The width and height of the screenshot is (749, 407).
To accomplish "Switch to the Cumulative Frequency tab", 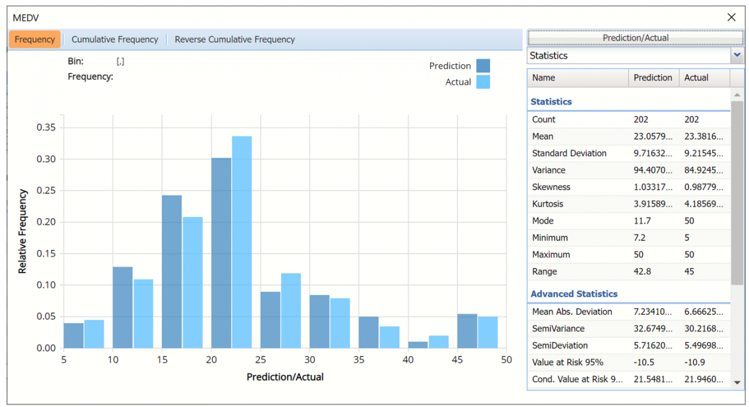I will point(115,39).
